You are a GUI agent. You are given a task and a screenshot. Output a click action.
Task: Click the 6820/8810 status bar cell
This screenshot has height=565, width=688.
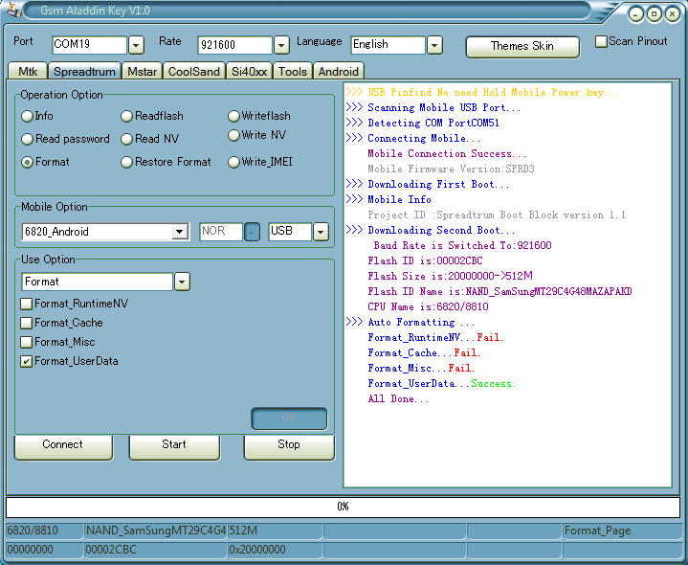(x=45, y=531)
